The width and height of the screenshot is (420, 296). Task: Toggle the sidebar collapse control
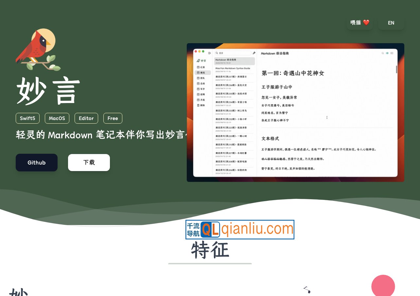(209, 53)
